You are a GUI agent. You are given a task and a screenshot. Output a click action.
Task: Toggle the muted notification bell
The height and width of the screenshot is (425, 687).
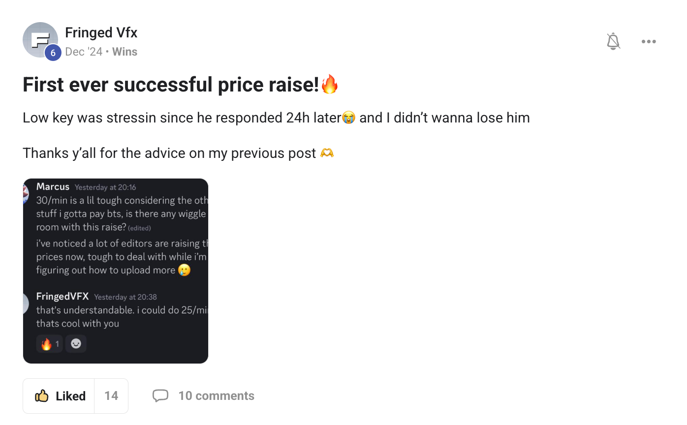coord(613,41)
